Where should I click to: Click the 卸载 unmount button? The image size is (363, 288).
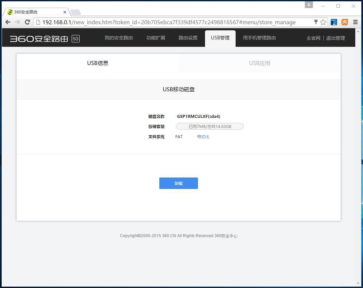pos(178,183)
